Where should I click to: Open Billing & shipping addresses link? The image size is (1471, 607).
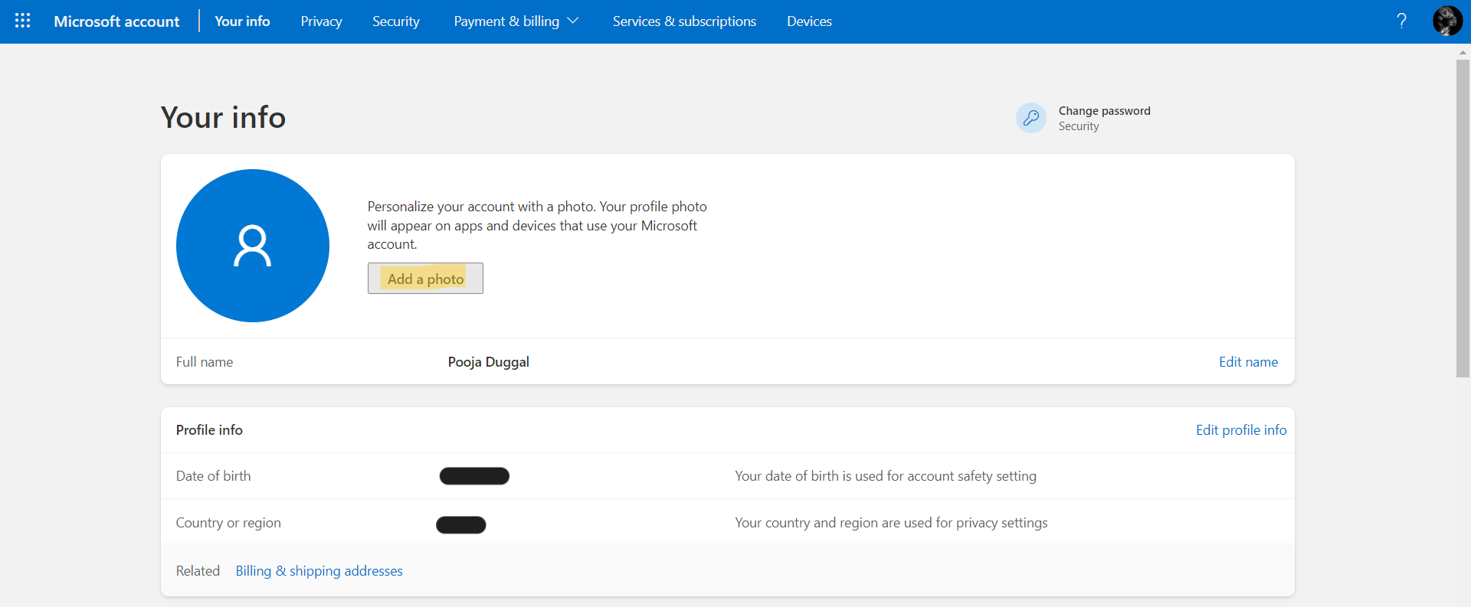[319, 571]
